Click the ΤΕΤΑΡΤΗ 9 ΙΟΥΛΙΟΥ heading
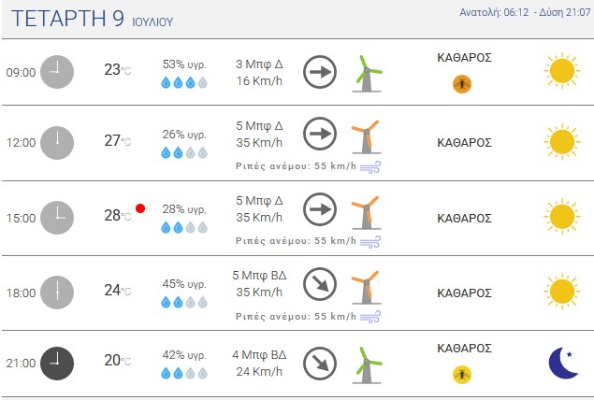 92,19
